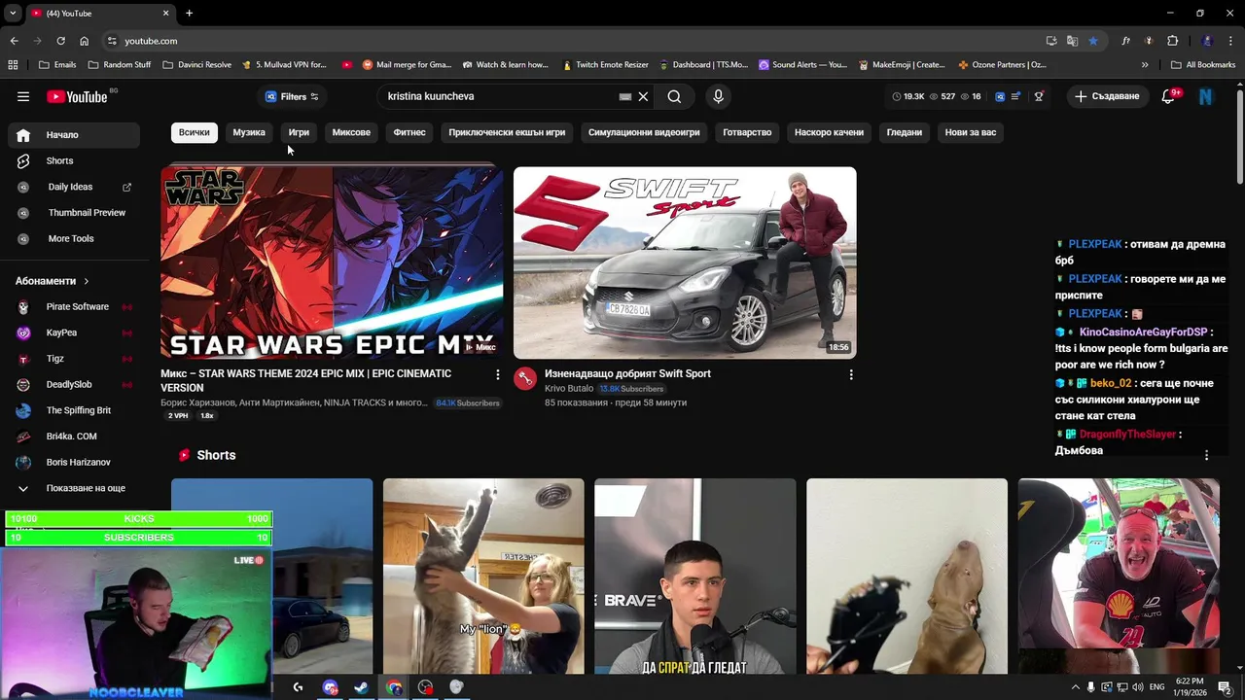Viewport: 1245px width, 700px height.
Task: Select the Фитнес filter chip
Action: (409, 132)
